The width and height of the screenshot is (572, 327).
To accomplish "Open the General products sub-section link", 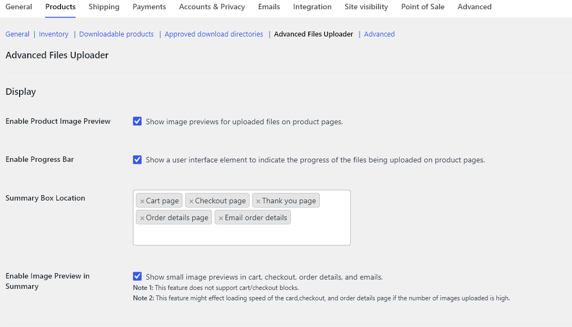I will (17, 34).
